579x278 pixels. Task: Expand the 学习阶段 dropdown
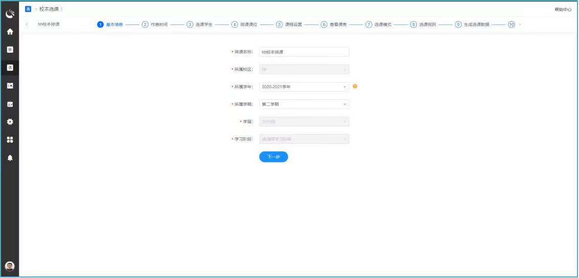[304, 139]
